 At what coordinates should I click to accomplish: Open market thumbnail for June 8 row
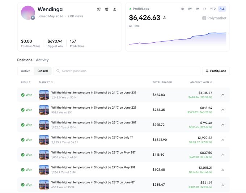click(44, 185)
